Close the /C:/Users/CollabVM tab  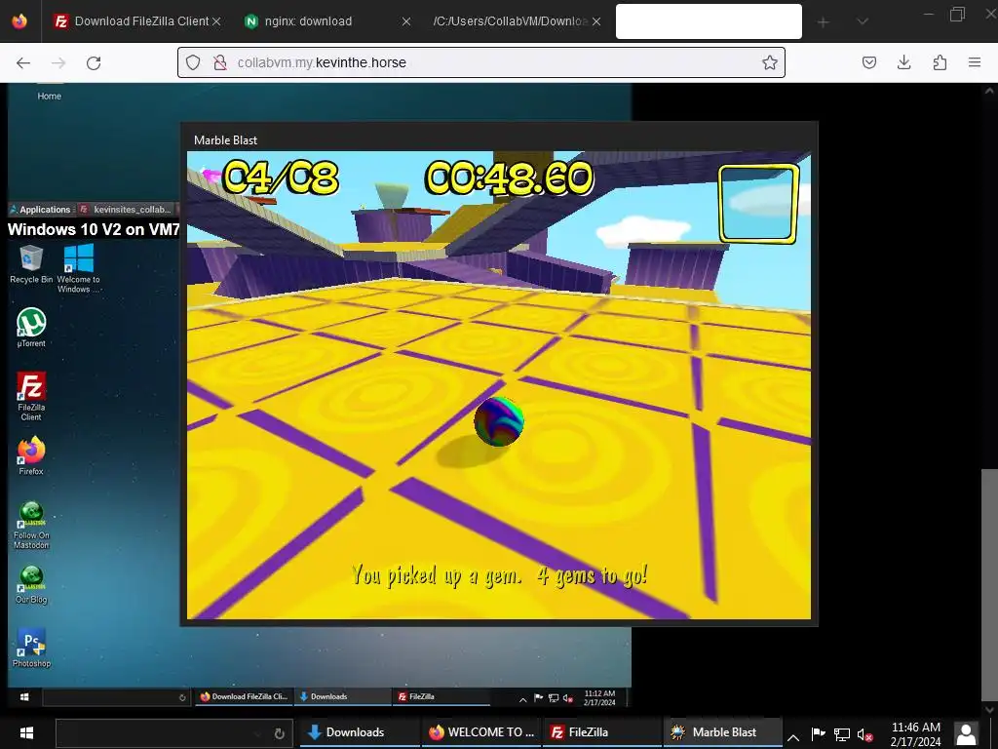[x=596, y=21]
